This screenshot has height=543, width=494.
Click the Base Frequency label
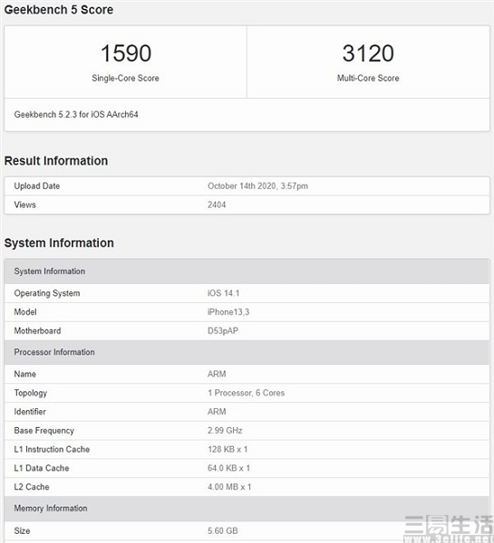tap(44, 431)
